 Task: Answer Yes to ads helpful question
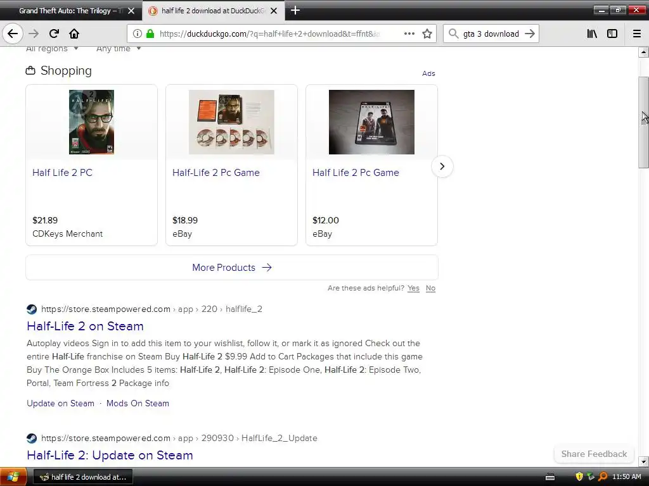pyautogui.click(x=413, y=288)
